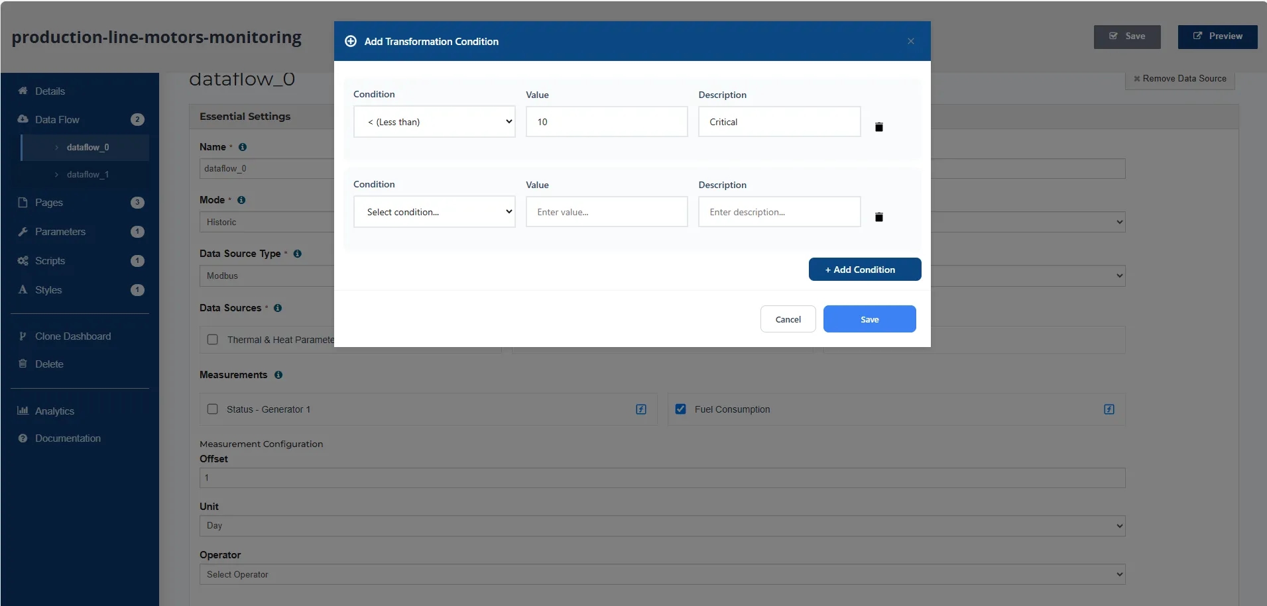Open the Scripts section icon
Viewport: 1267px width, 606px height.
pyautogui.click(x=22, y=260)
